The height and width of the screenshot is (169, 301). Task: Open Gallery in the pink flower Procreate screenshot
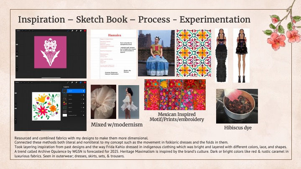(x=18, y=30)
